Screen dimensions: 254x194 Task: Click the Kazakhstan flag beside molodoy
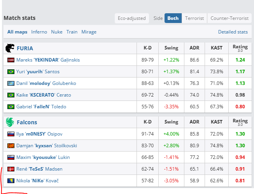(11, 83)
